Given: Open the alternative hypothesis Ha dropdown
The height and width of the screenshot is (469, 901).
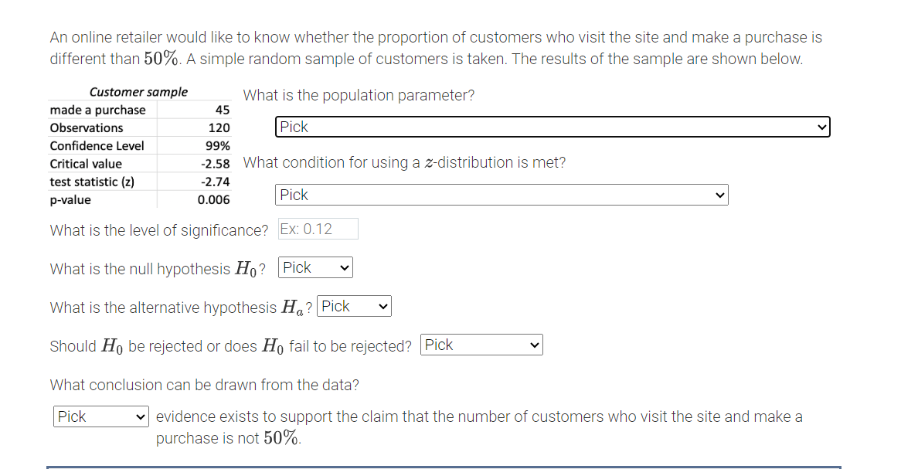Looking at the screenshot, I should pyautogui.click(x=353, y=306).
